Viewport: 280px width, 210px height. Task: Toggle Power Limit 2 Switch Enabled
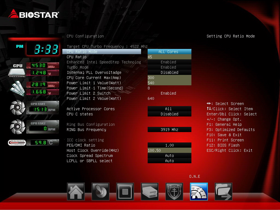click(x=168, y=93)
